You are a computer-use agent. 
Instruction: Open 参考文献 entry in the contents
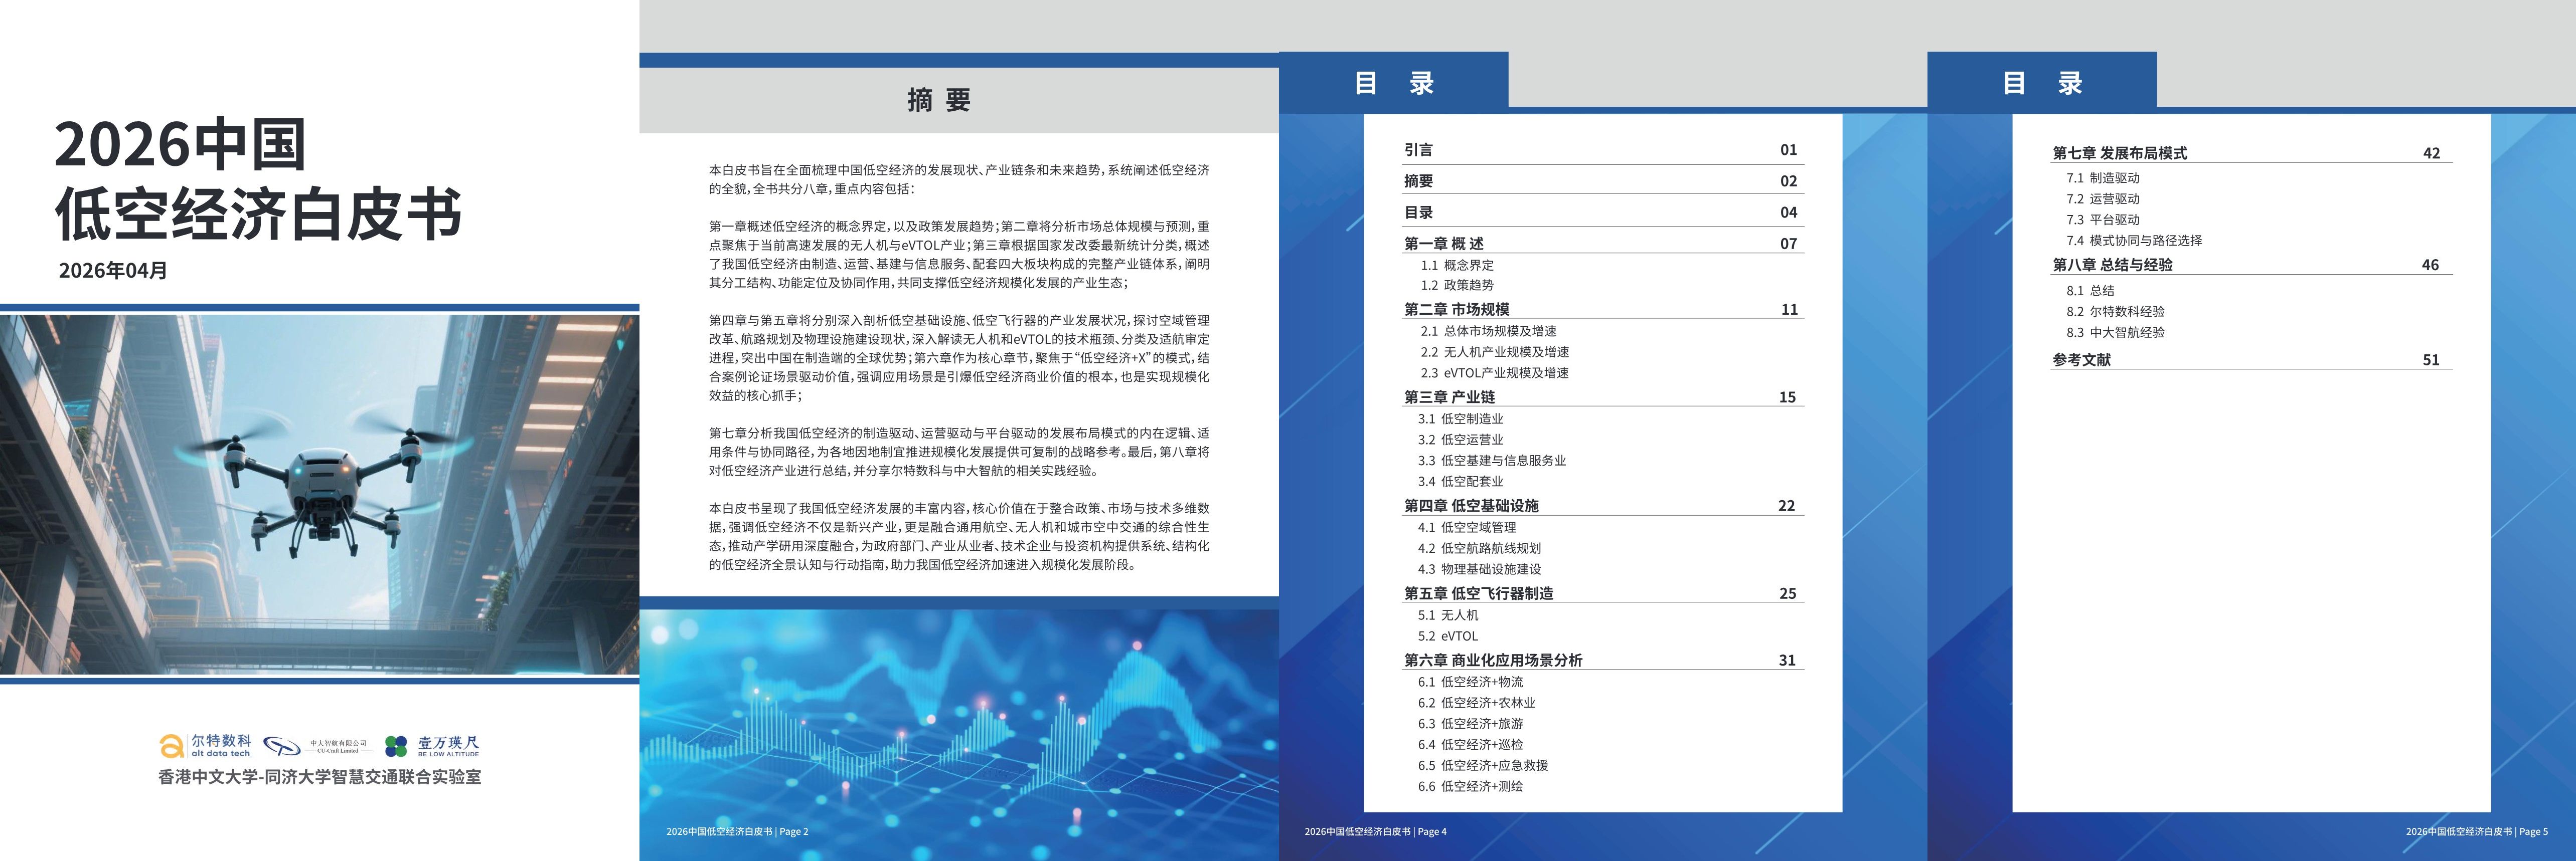coord(2082,359)
